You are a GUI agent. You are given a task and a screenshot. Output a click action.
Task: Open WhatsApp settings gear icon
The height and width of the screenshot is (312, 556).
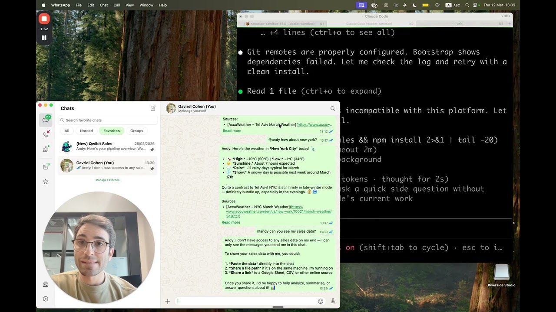pos(46,299)
